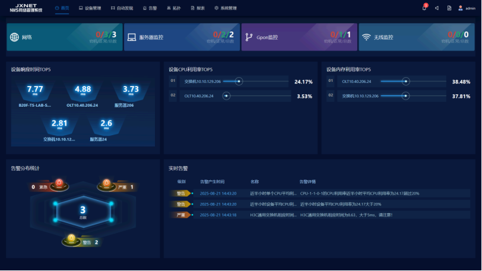
Task: Select the red 紧急 alarm bell icon
Action: click(x=59, y=183)
